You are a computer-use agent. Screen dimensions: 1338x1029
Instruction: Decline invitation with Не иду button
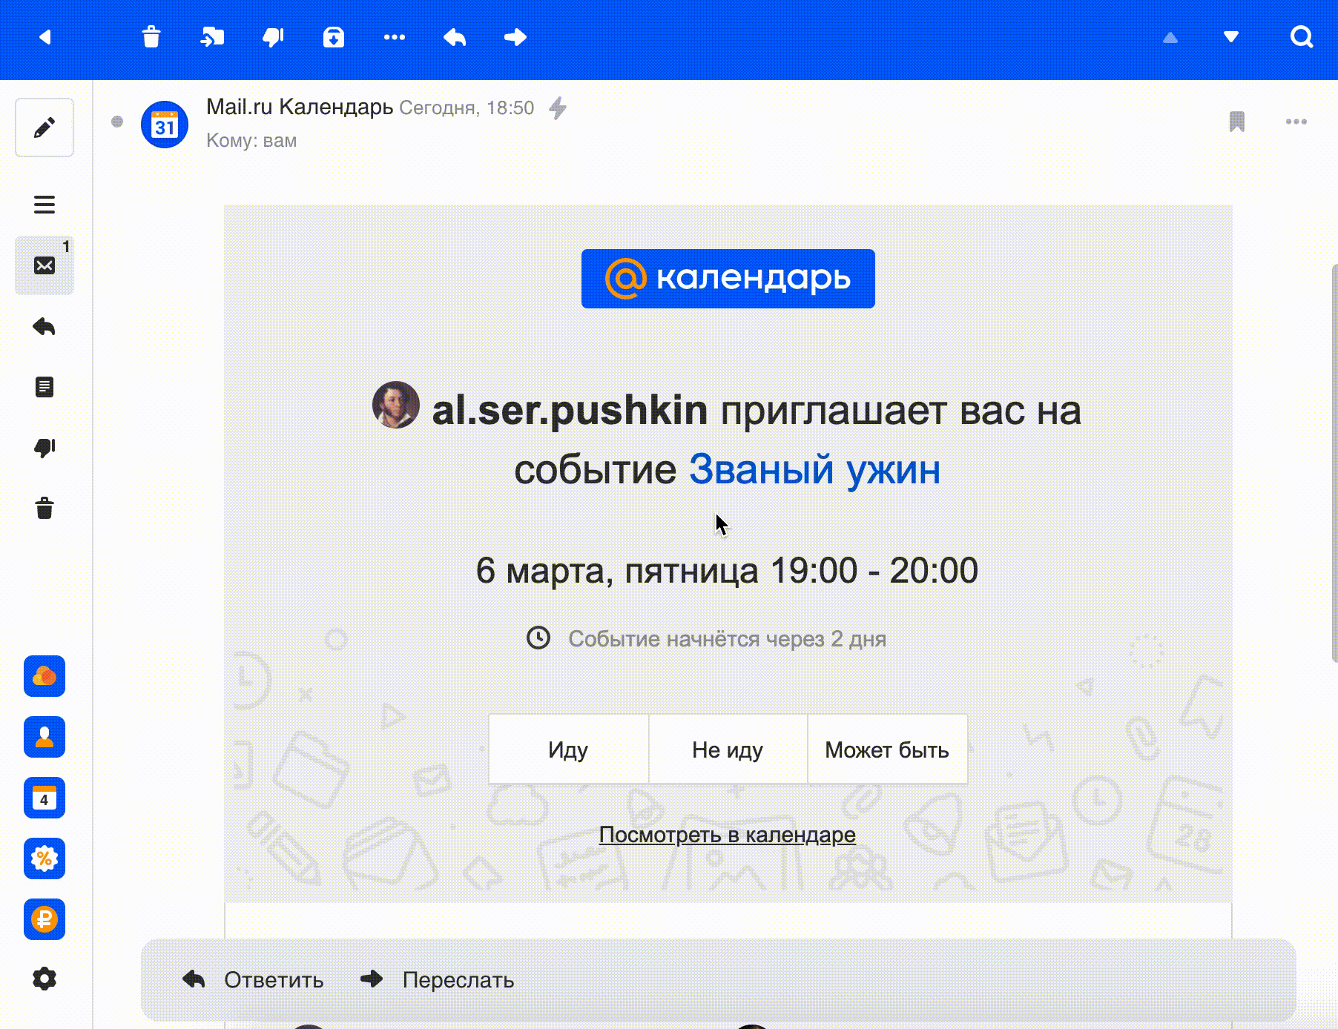(728, 749)
